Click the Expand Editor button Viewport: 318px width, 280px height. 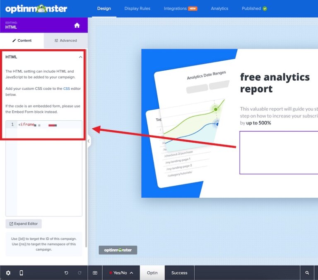point(24,224)
